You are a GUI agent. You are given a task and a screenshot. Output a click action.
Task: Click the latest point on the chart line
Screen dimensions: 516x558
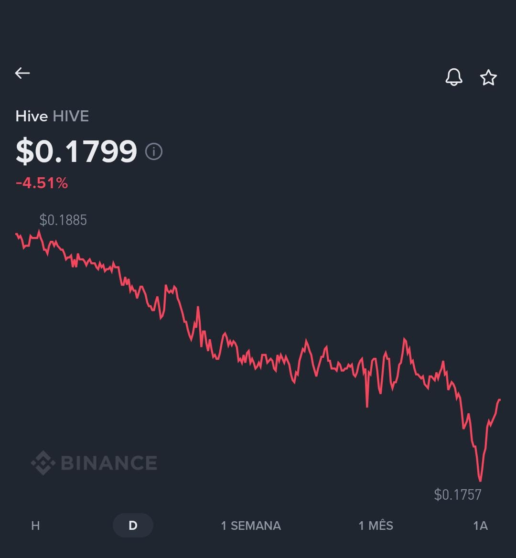pos(499,399)
